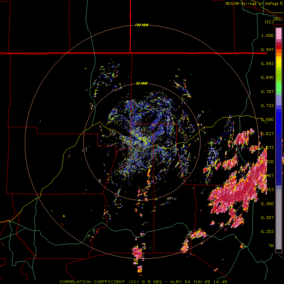
Task: Select the 0.787 legend value
Action: [x=267, y=92]
